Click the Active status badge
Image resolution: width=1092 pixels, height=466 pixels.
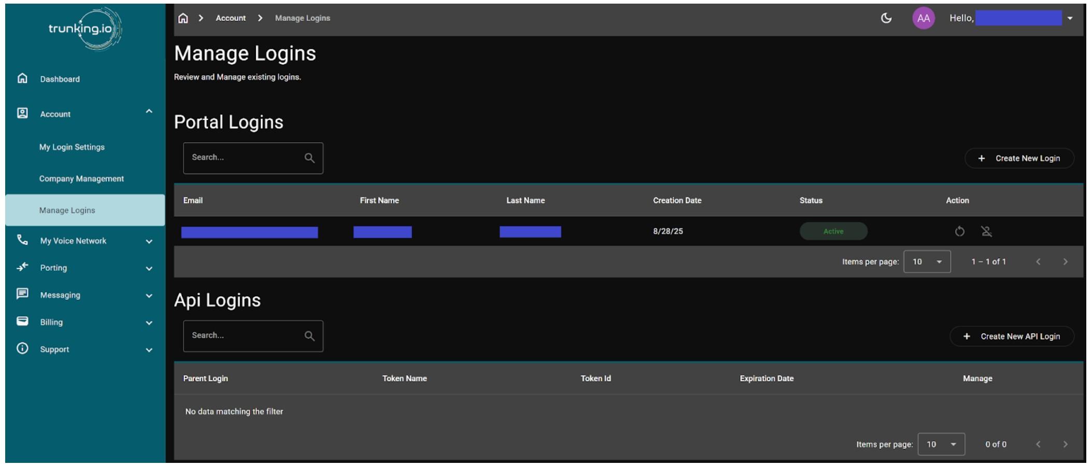tap(833, 231)
